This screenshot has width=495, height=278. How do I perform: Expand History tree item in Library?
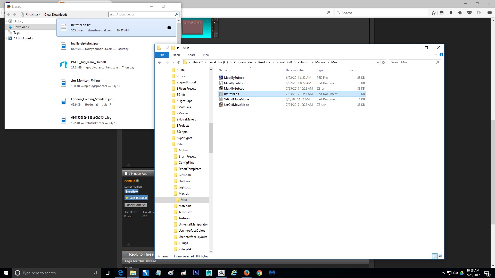click(x=6, y=21)
